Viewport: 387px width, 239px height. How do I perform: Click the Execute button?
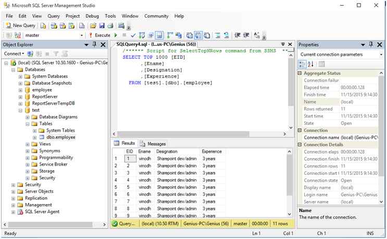99,35
